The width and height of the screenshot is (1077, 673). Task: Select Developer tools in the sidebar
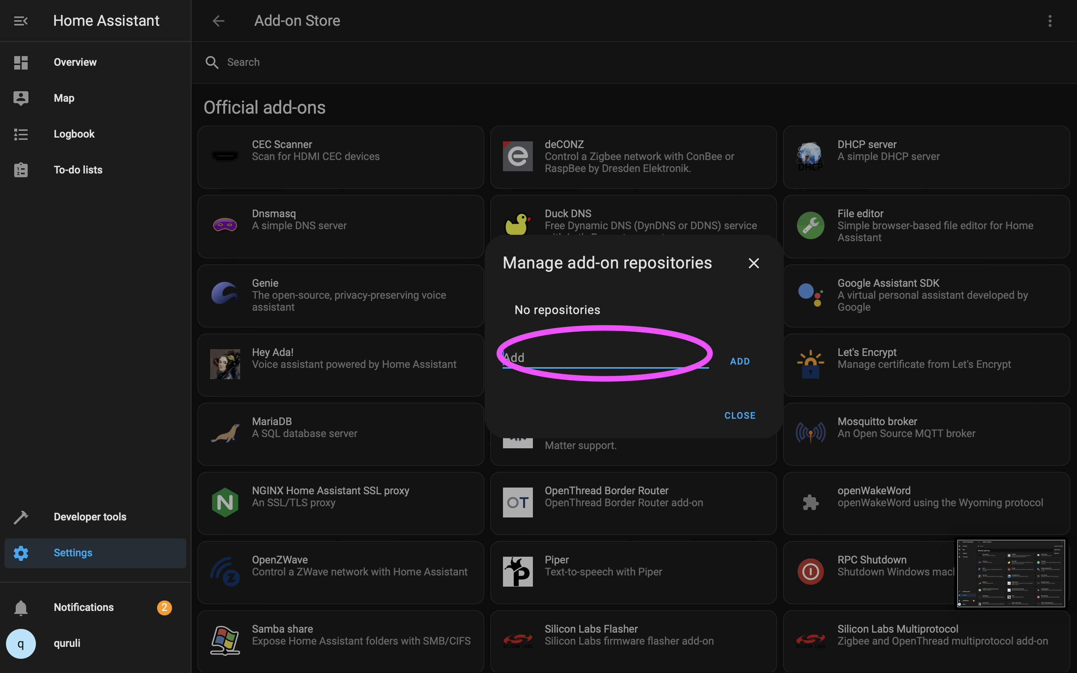[x=95, y=517]
